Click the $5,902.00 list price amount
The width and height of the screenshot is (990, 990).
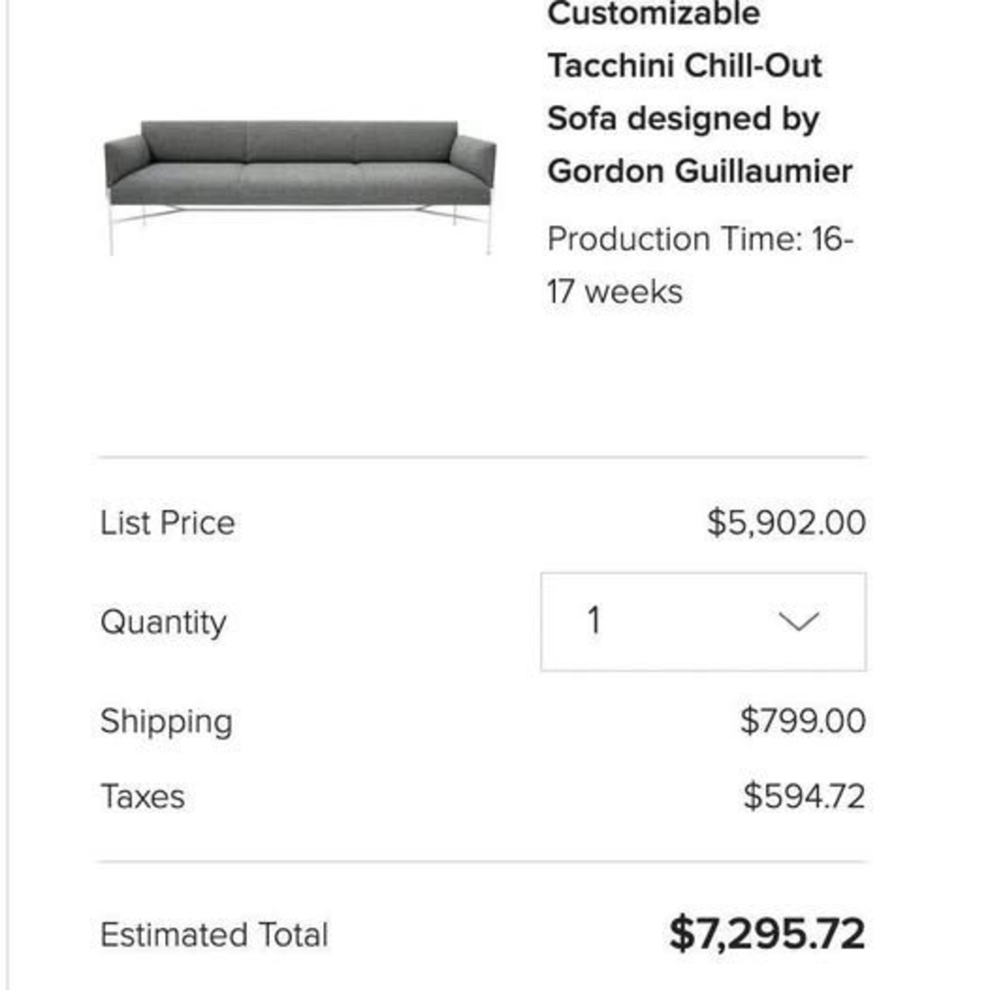click(x=786, y=523)
